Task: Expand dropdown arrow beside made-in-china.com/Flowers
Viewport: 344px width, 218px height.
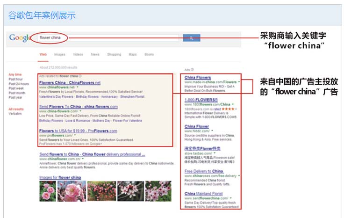Action: [x=239, y=82]
